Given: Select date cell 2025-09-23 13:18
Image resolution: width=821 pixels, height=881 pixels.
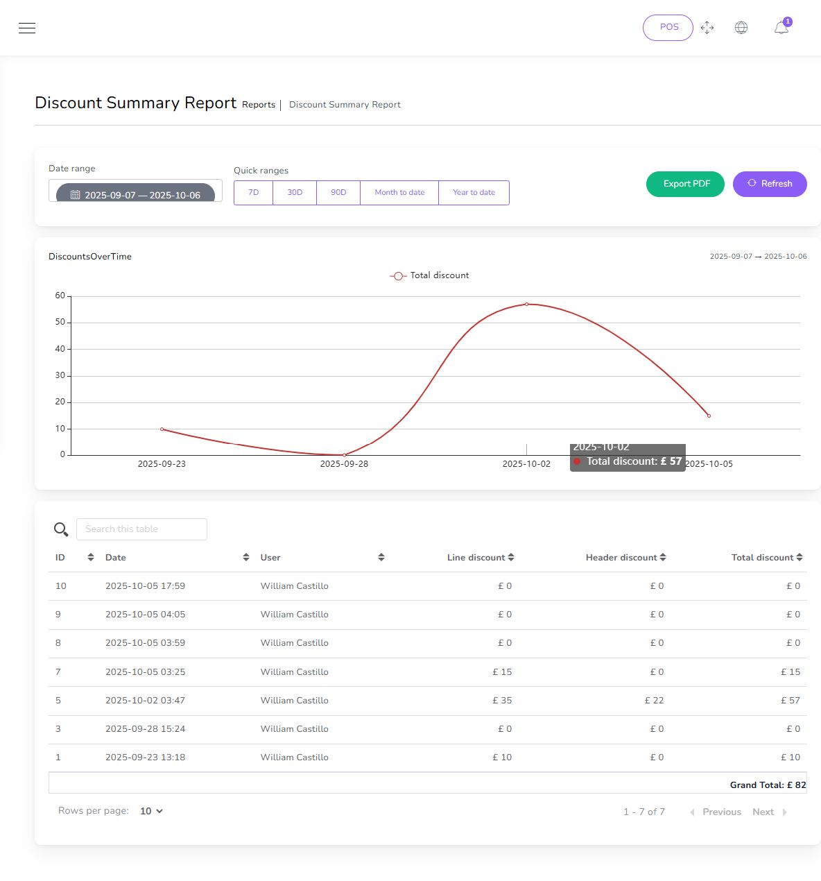Looking at the screenshot, I should 145,758.
